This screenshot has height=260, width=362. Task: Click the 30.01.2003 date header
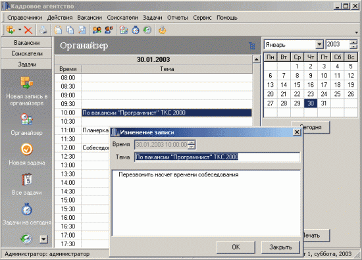(x=153, y=60)
